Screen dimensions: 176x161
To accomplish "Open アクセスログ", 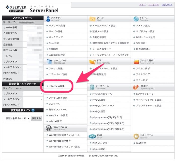I will [143, 74].
